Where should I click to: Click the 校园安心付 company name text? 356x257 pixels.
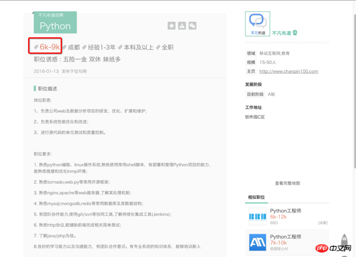279,249
